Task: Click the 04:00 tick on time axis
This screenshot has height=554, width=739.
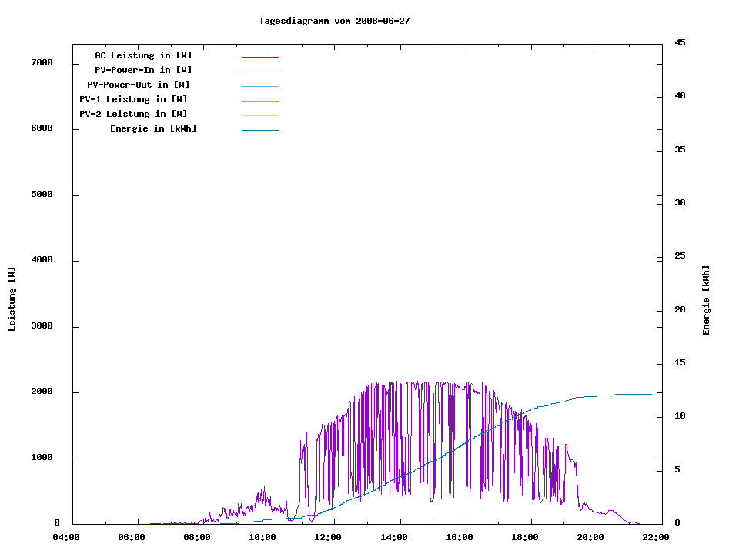Action: [67, 538]
